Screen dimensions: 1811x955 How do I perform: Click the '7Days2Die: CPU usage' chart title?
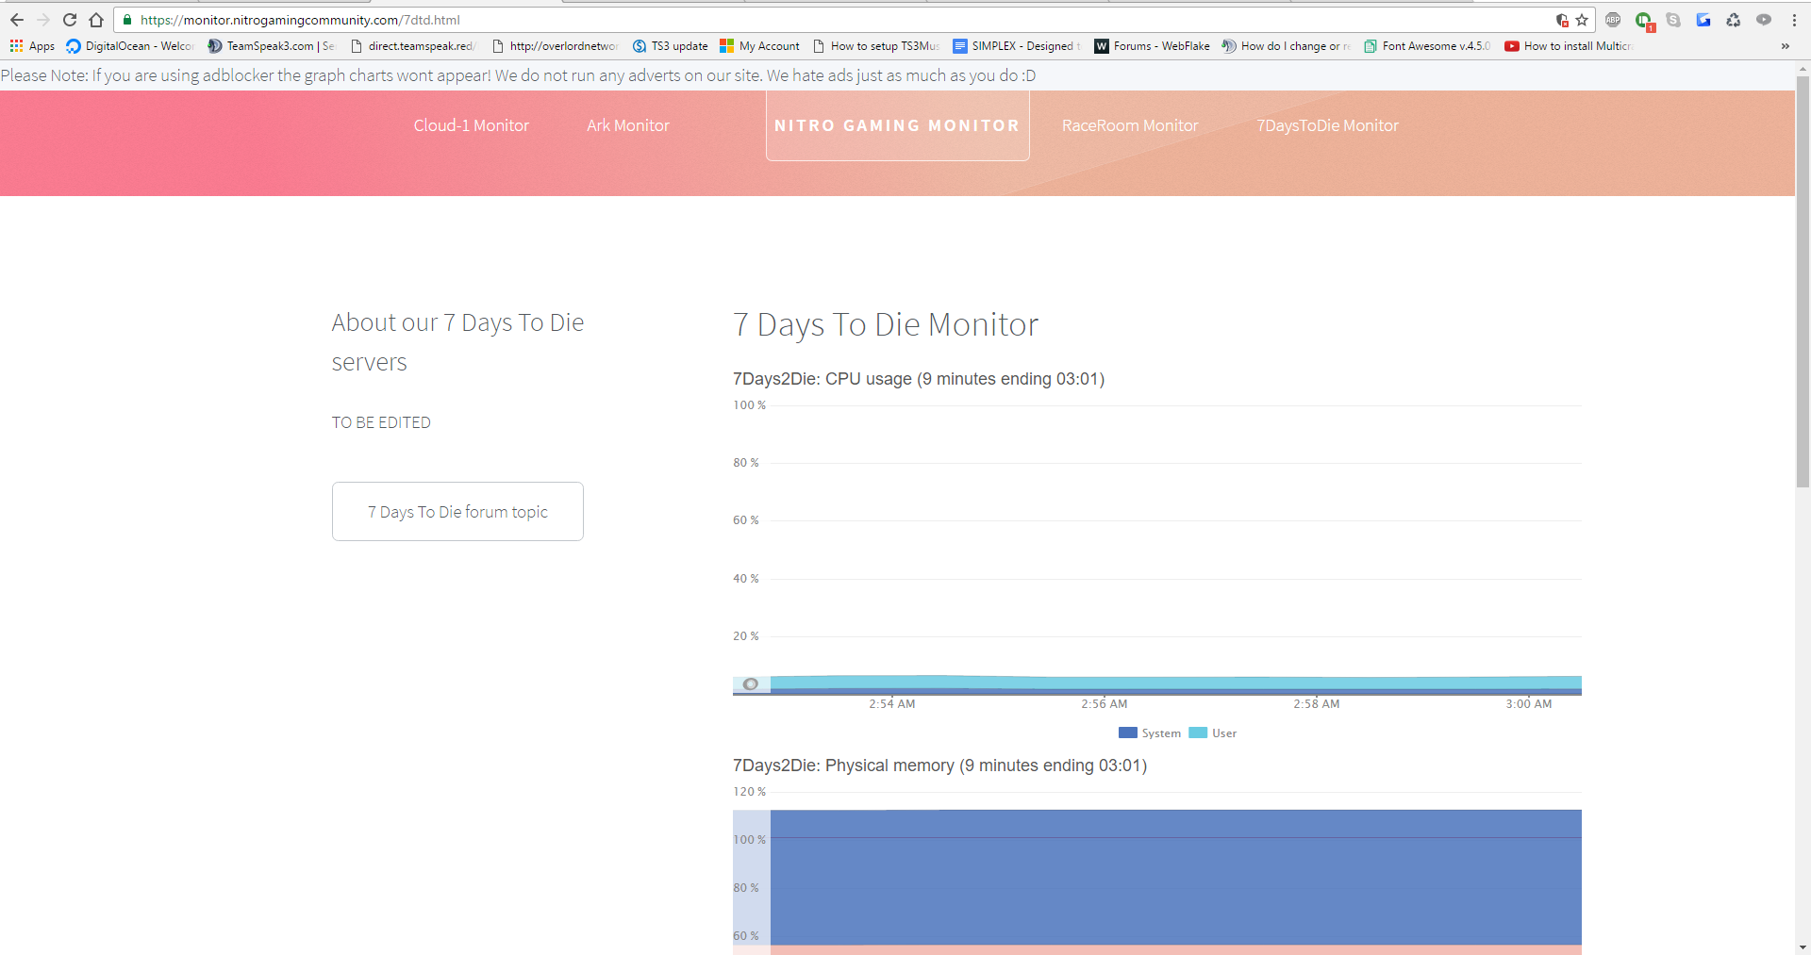coord(919,379)
